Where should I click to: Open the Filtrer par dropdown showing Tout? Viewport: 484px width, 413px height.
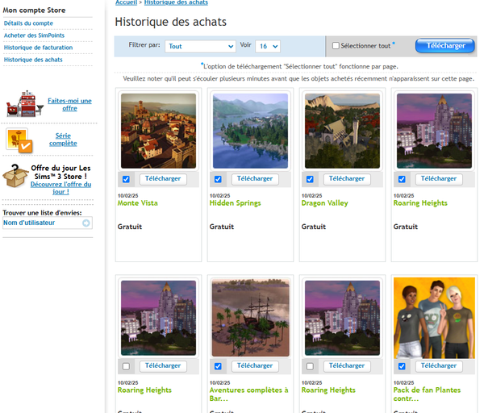click(x=200, y=46)
